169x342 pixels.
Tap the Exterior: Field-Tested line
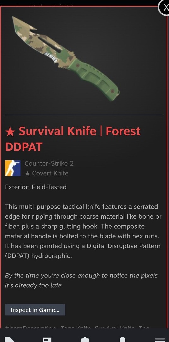[x=36, y=187]
